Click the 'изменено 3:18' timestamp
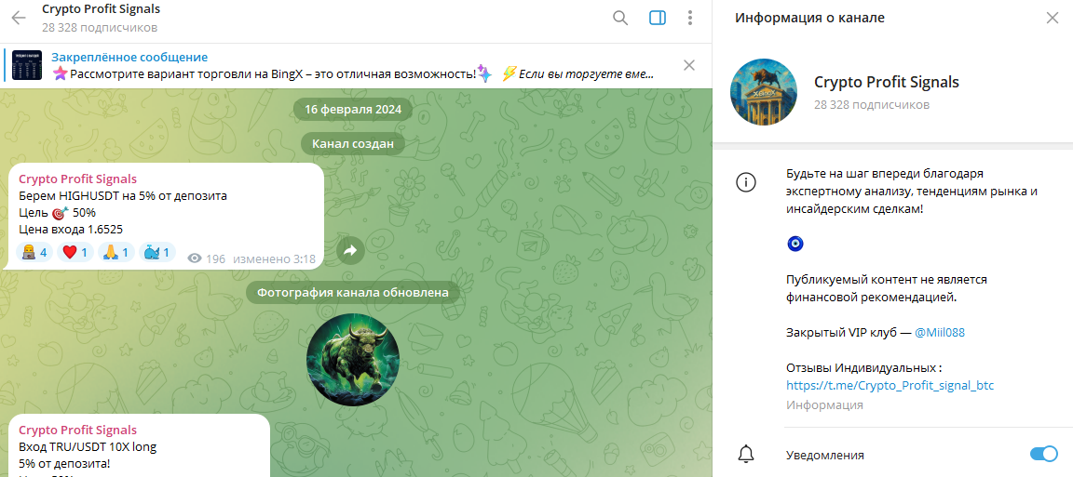1073x477 pixels. 274,259
